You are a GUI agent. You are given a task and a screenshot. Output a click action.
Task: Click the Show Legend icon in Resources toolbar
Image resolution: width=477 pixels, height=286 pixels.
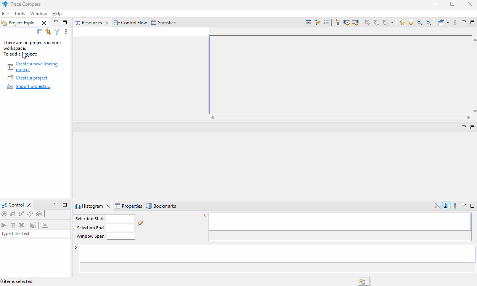[x=326, y=23]
